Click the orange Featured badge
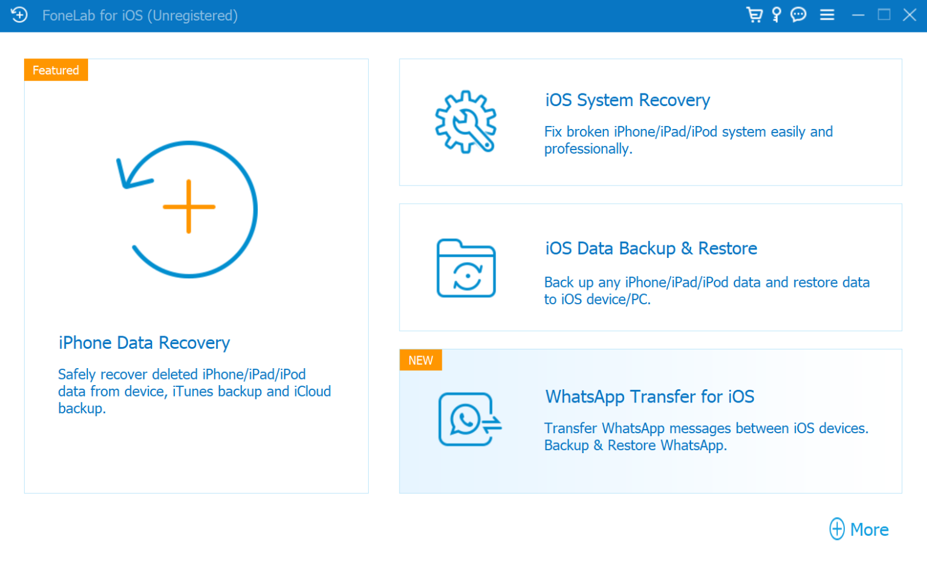Viewport: 927px width, 561px height. click(x=56, y=70)
